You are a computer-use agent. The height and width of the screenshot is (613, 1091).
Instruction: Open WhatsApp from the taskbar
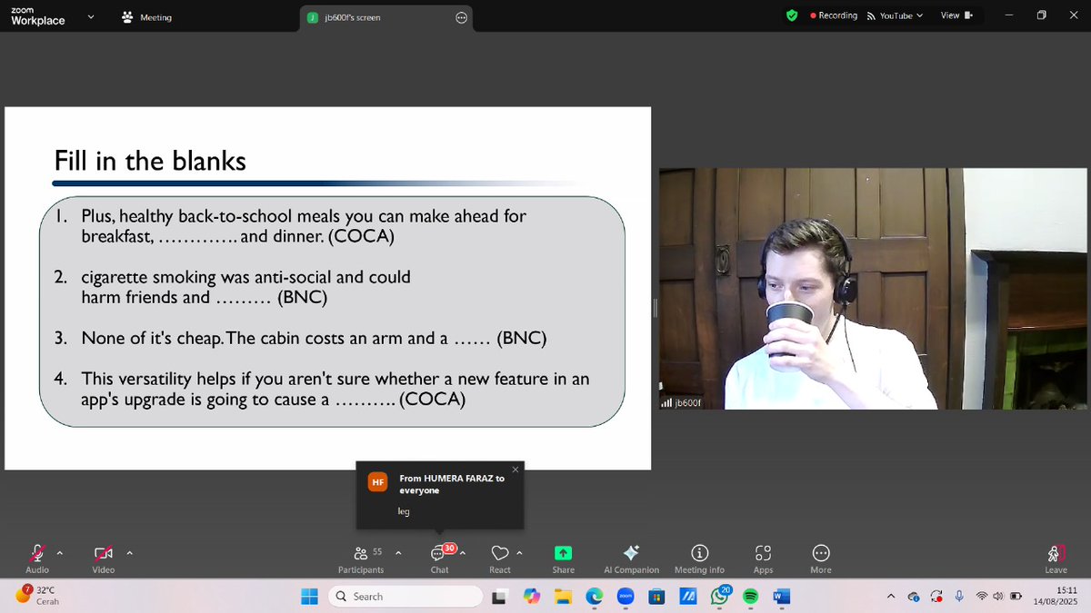(720, 596)
